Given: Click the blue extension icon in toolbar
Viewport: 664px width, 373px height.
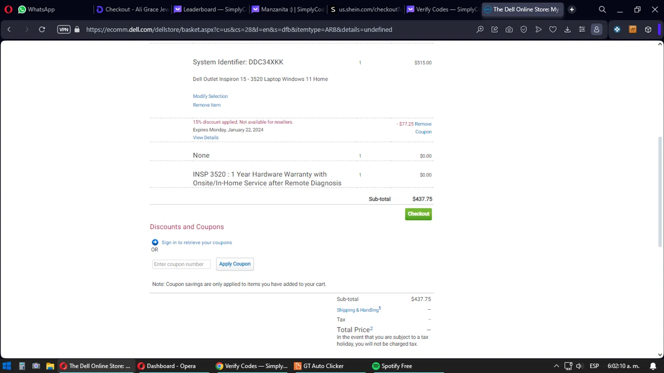Looking at the screenshot, I should click(617, 29).
